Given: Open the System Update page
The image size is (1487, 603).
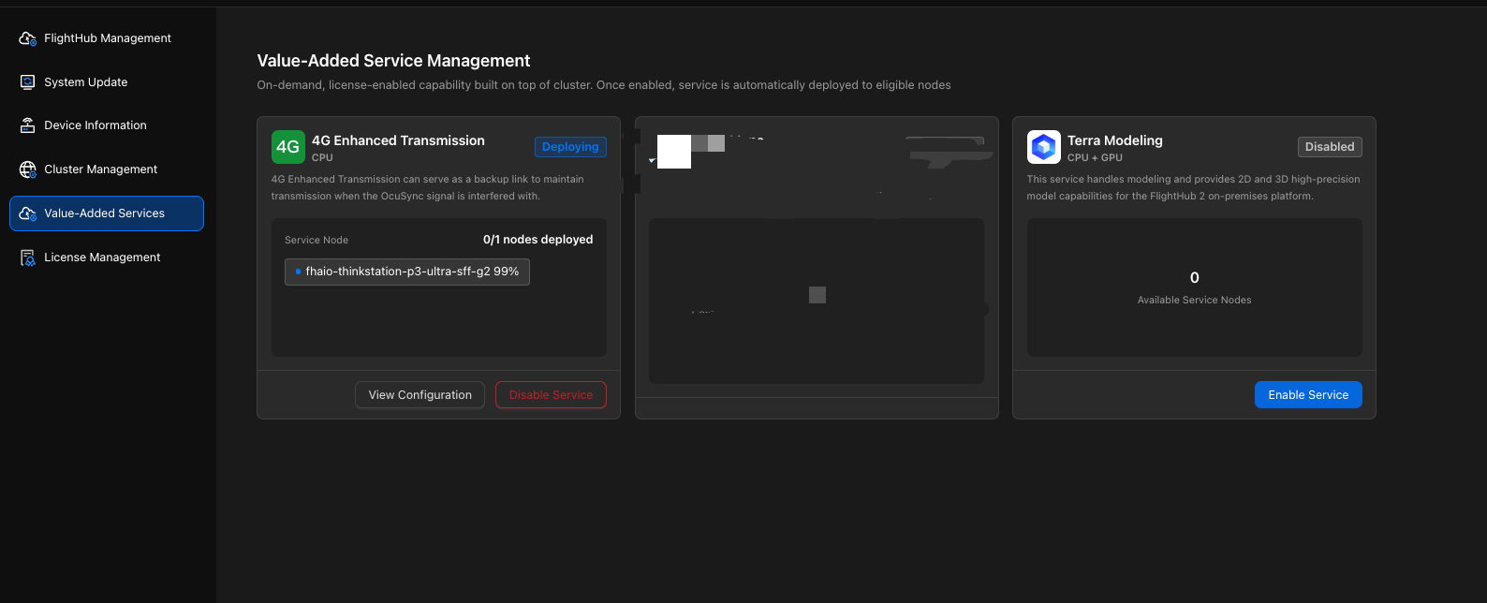Looking at the screenshot, I should (107, 82).
